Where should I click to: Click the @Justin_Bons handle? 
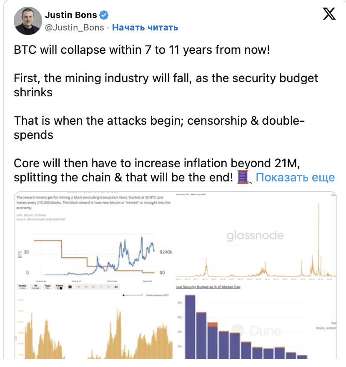tap(74, 28)
